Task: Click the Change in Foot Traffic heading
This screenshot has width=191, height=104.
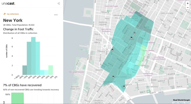Action: point(18,29)
